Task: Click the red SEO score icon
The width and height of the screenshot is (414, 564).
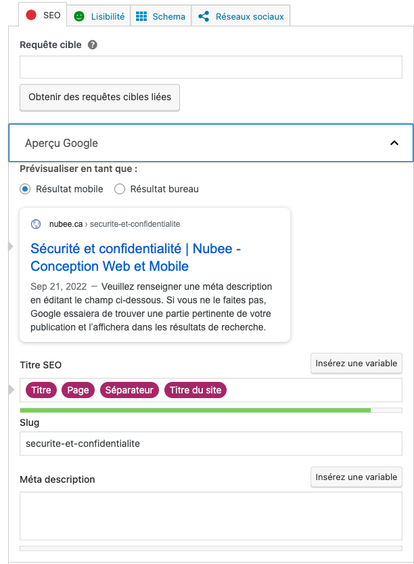Action: coord(30,16)
